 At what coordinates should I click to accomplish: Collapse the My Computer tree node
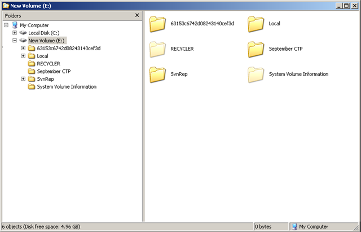click(x=6, y=25)
